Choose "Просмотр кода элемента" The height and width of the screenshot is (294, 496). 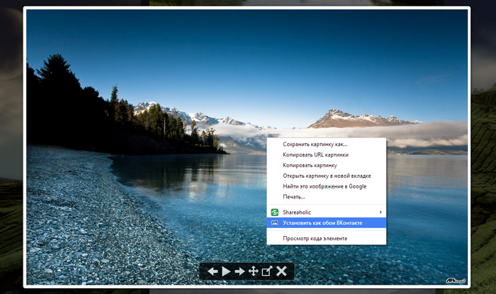click(x=315, y=238)
